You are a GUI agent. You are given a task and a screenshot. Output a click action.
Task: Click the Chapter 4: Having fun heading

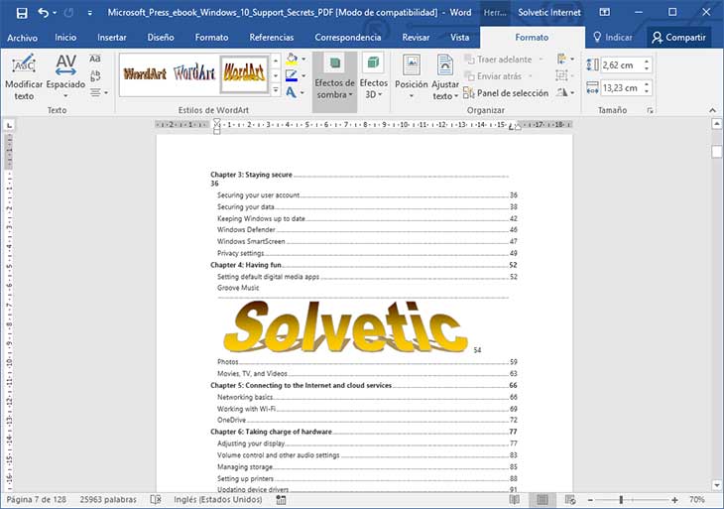point(246,265)
